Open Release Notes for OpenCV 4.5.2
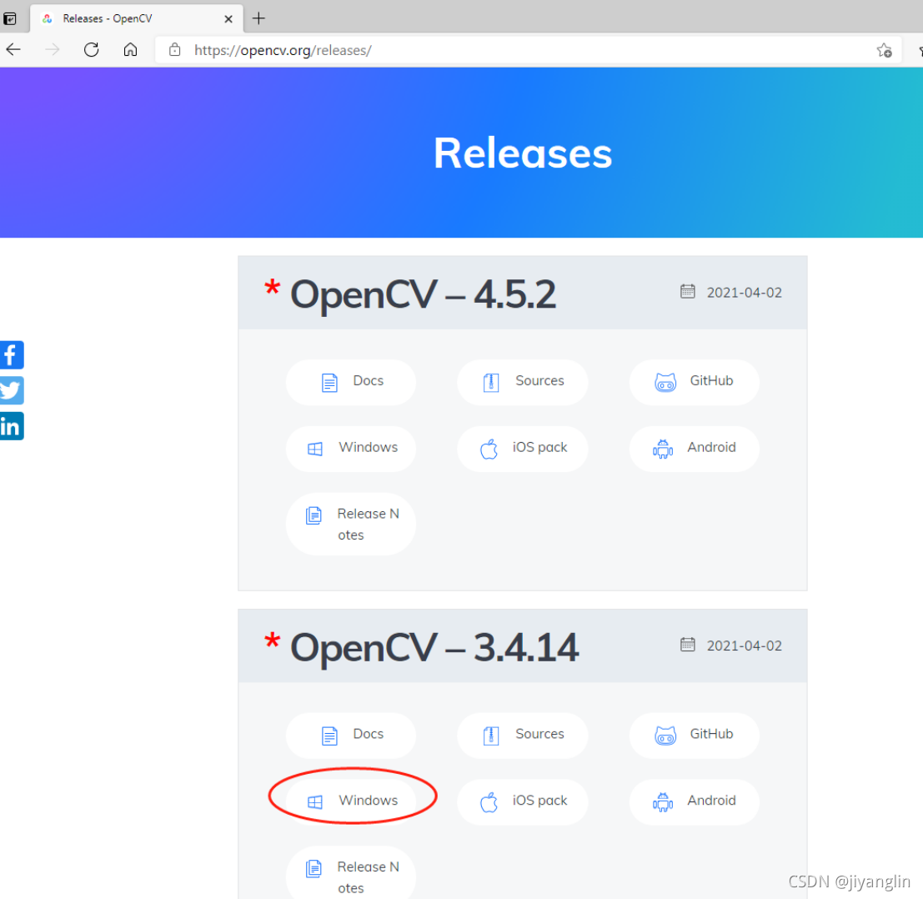923x899 pixels. (x=351, y=524)
